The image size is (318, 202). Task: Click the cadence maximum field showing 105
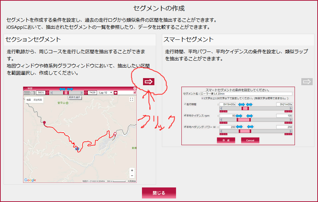(x=284, y=116)
